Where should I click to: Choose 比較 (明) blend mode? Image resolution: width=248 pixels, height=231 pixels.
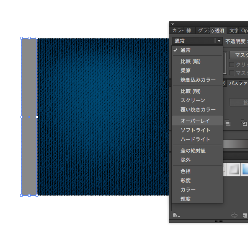[197, 91]
